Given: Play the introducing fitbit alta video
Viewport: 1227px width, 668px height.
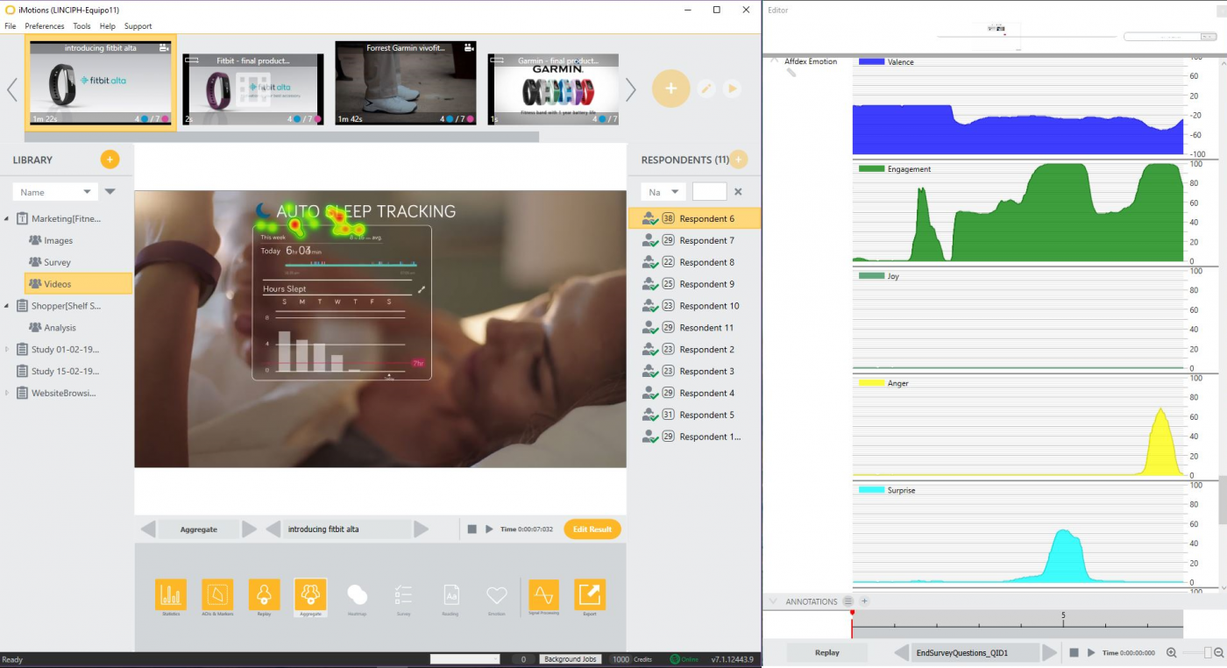Looking at the screenshot, I should click(489, 529).
